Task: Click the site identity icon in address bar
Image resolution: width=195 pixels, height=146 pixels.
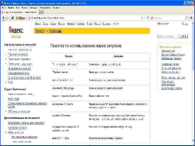Action: (30, 18)
